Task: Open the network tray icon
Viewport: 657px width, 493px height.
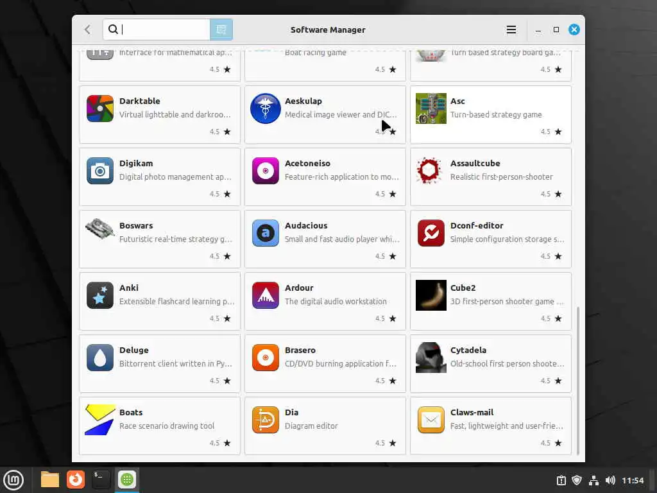Action: [x=593, y=480]
